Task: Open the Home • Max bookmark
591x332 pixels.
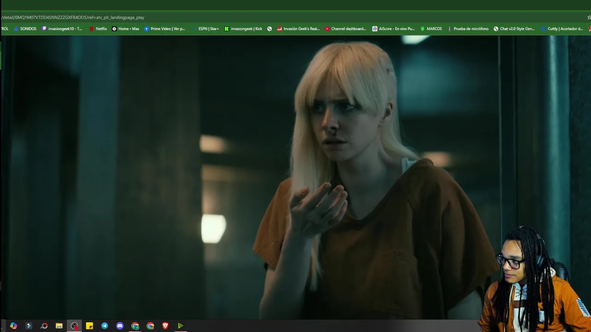Action: pyautogui.click(x=126, y=29)
